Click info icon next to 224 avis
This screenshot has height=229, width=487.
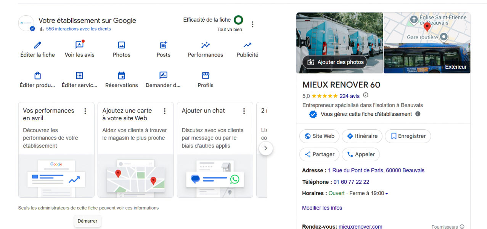pos(366,95)
